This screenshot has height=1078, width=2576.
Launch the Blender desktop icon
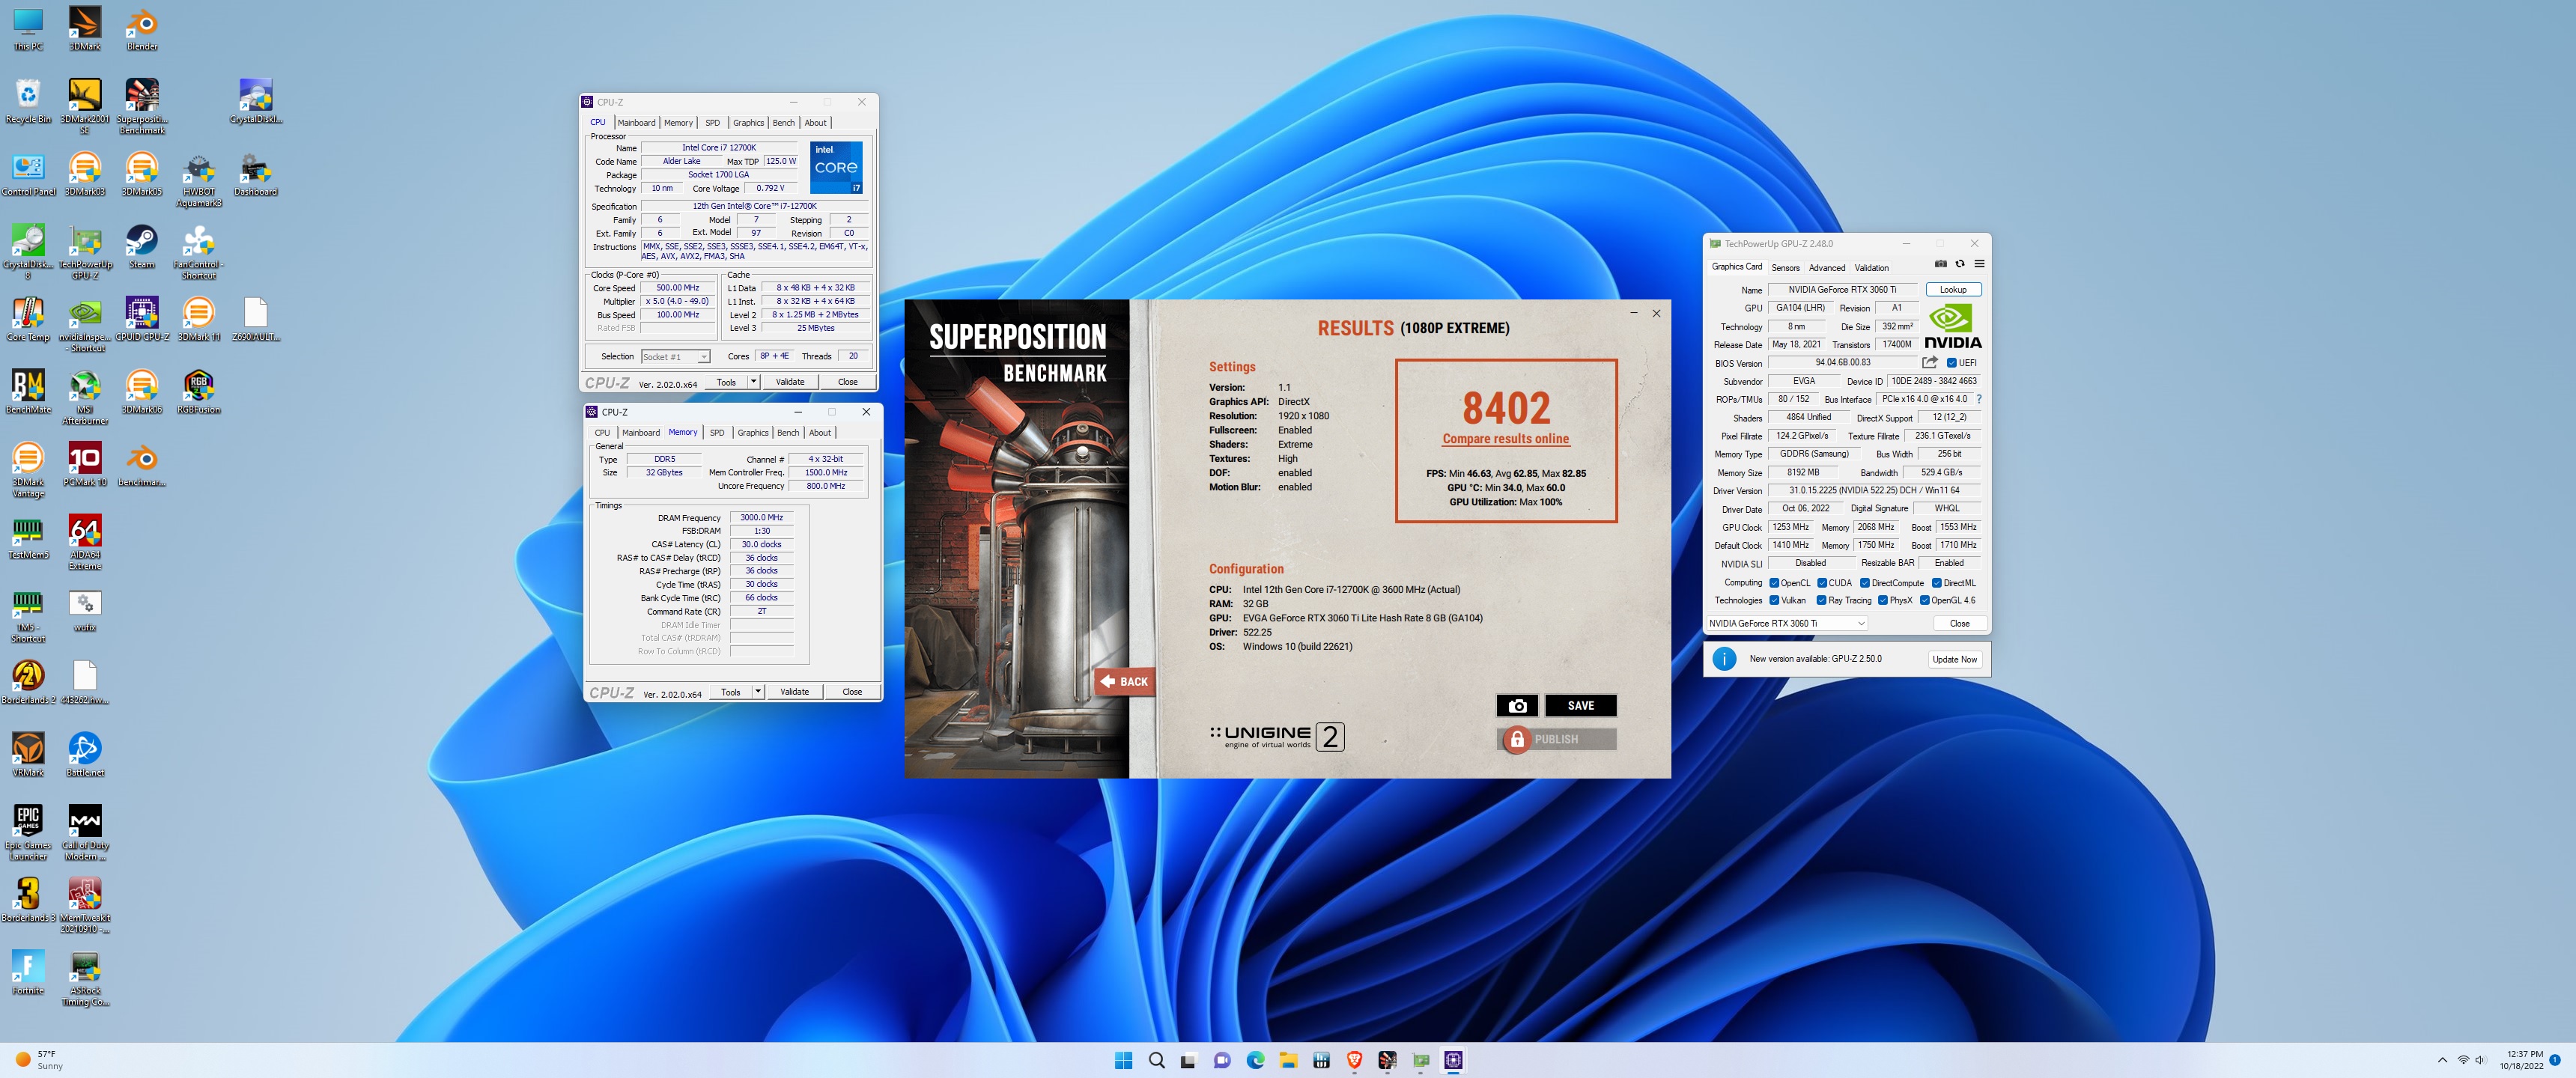[142, 28]
